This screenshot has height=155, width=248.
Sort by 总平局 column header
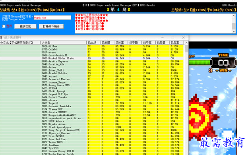pyautogui.click(x=135, y=43)
